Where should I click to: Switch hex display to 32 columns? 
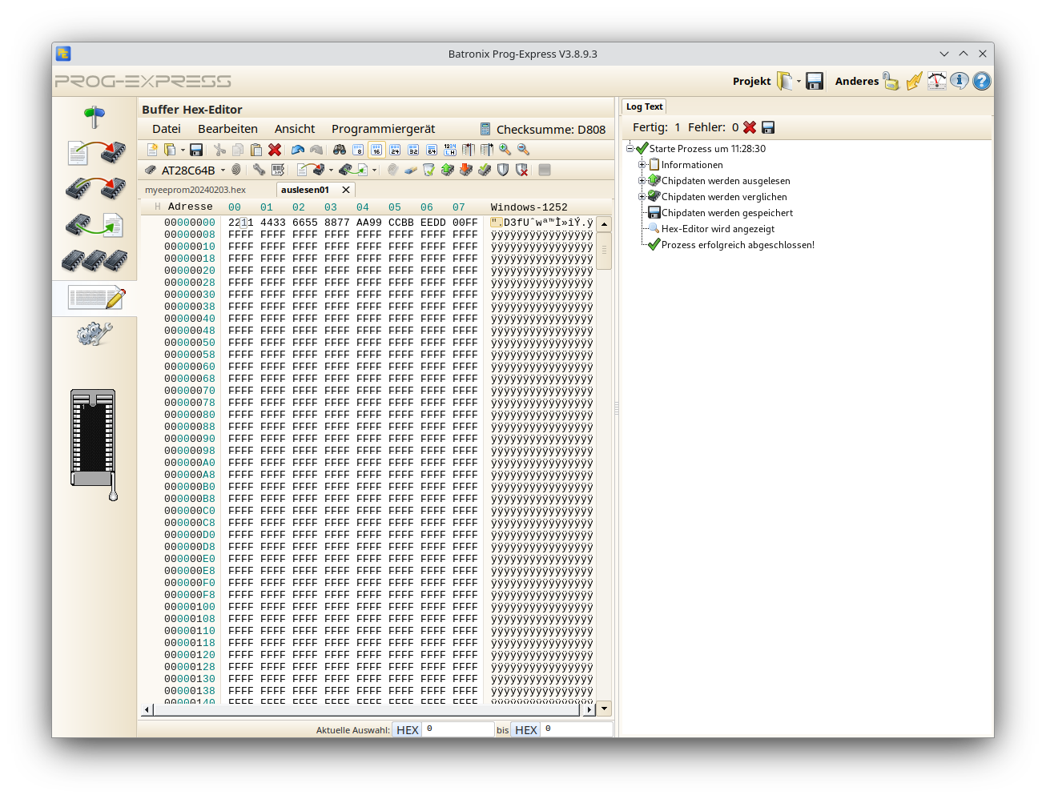click(413, 150)
